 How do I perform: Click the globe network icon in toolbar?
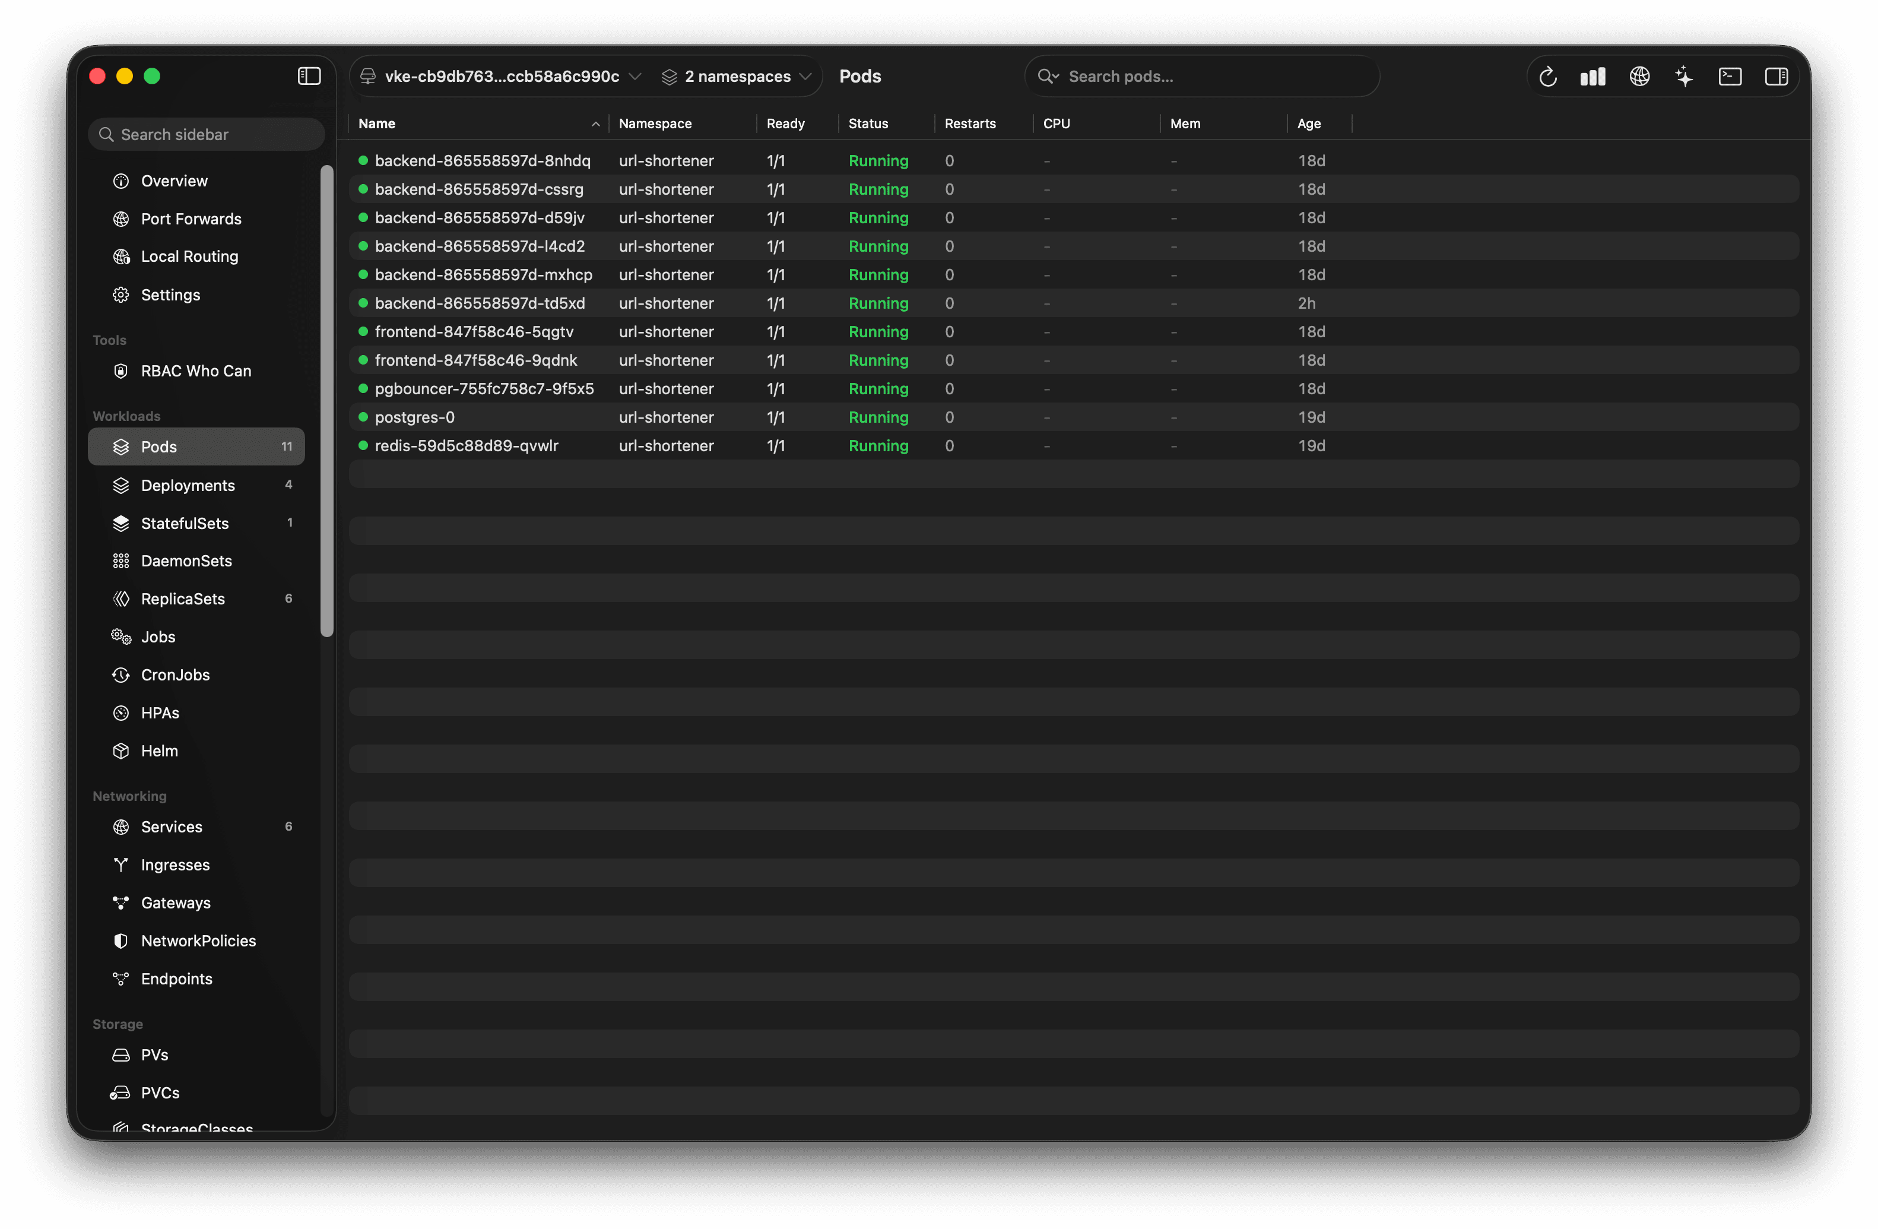1639,76
